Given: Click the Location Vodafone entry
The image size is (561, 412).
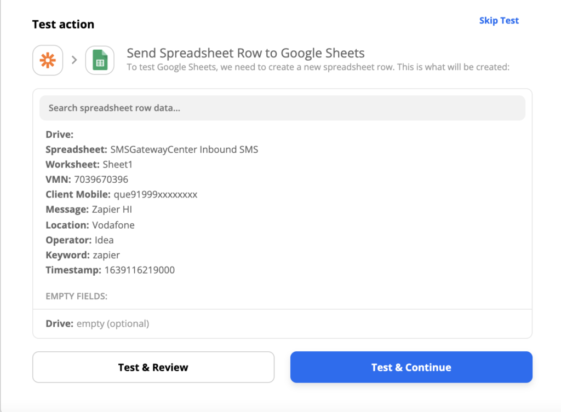Looking at the screenshot, I should (x=90, y=225).
